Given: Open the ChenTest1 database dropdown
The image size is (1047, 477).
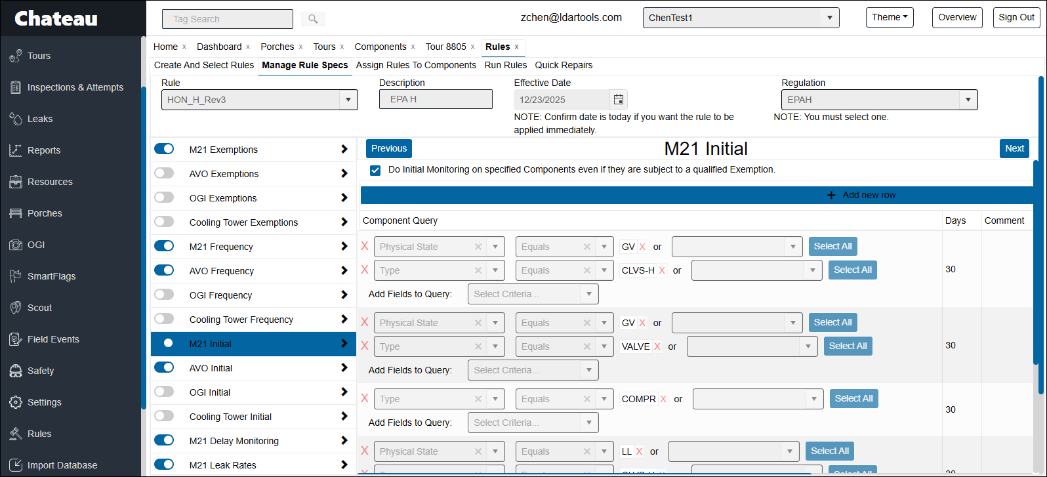Looking at the screenshot, I should click(741, 18).
